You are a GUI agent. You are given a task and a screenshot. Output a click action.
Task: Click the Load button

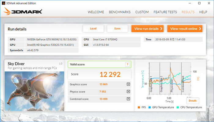click(93, 29)
